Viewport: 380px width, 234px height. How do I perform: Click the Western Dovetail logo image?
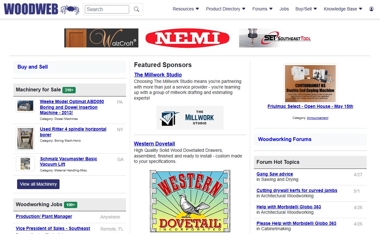190,201
